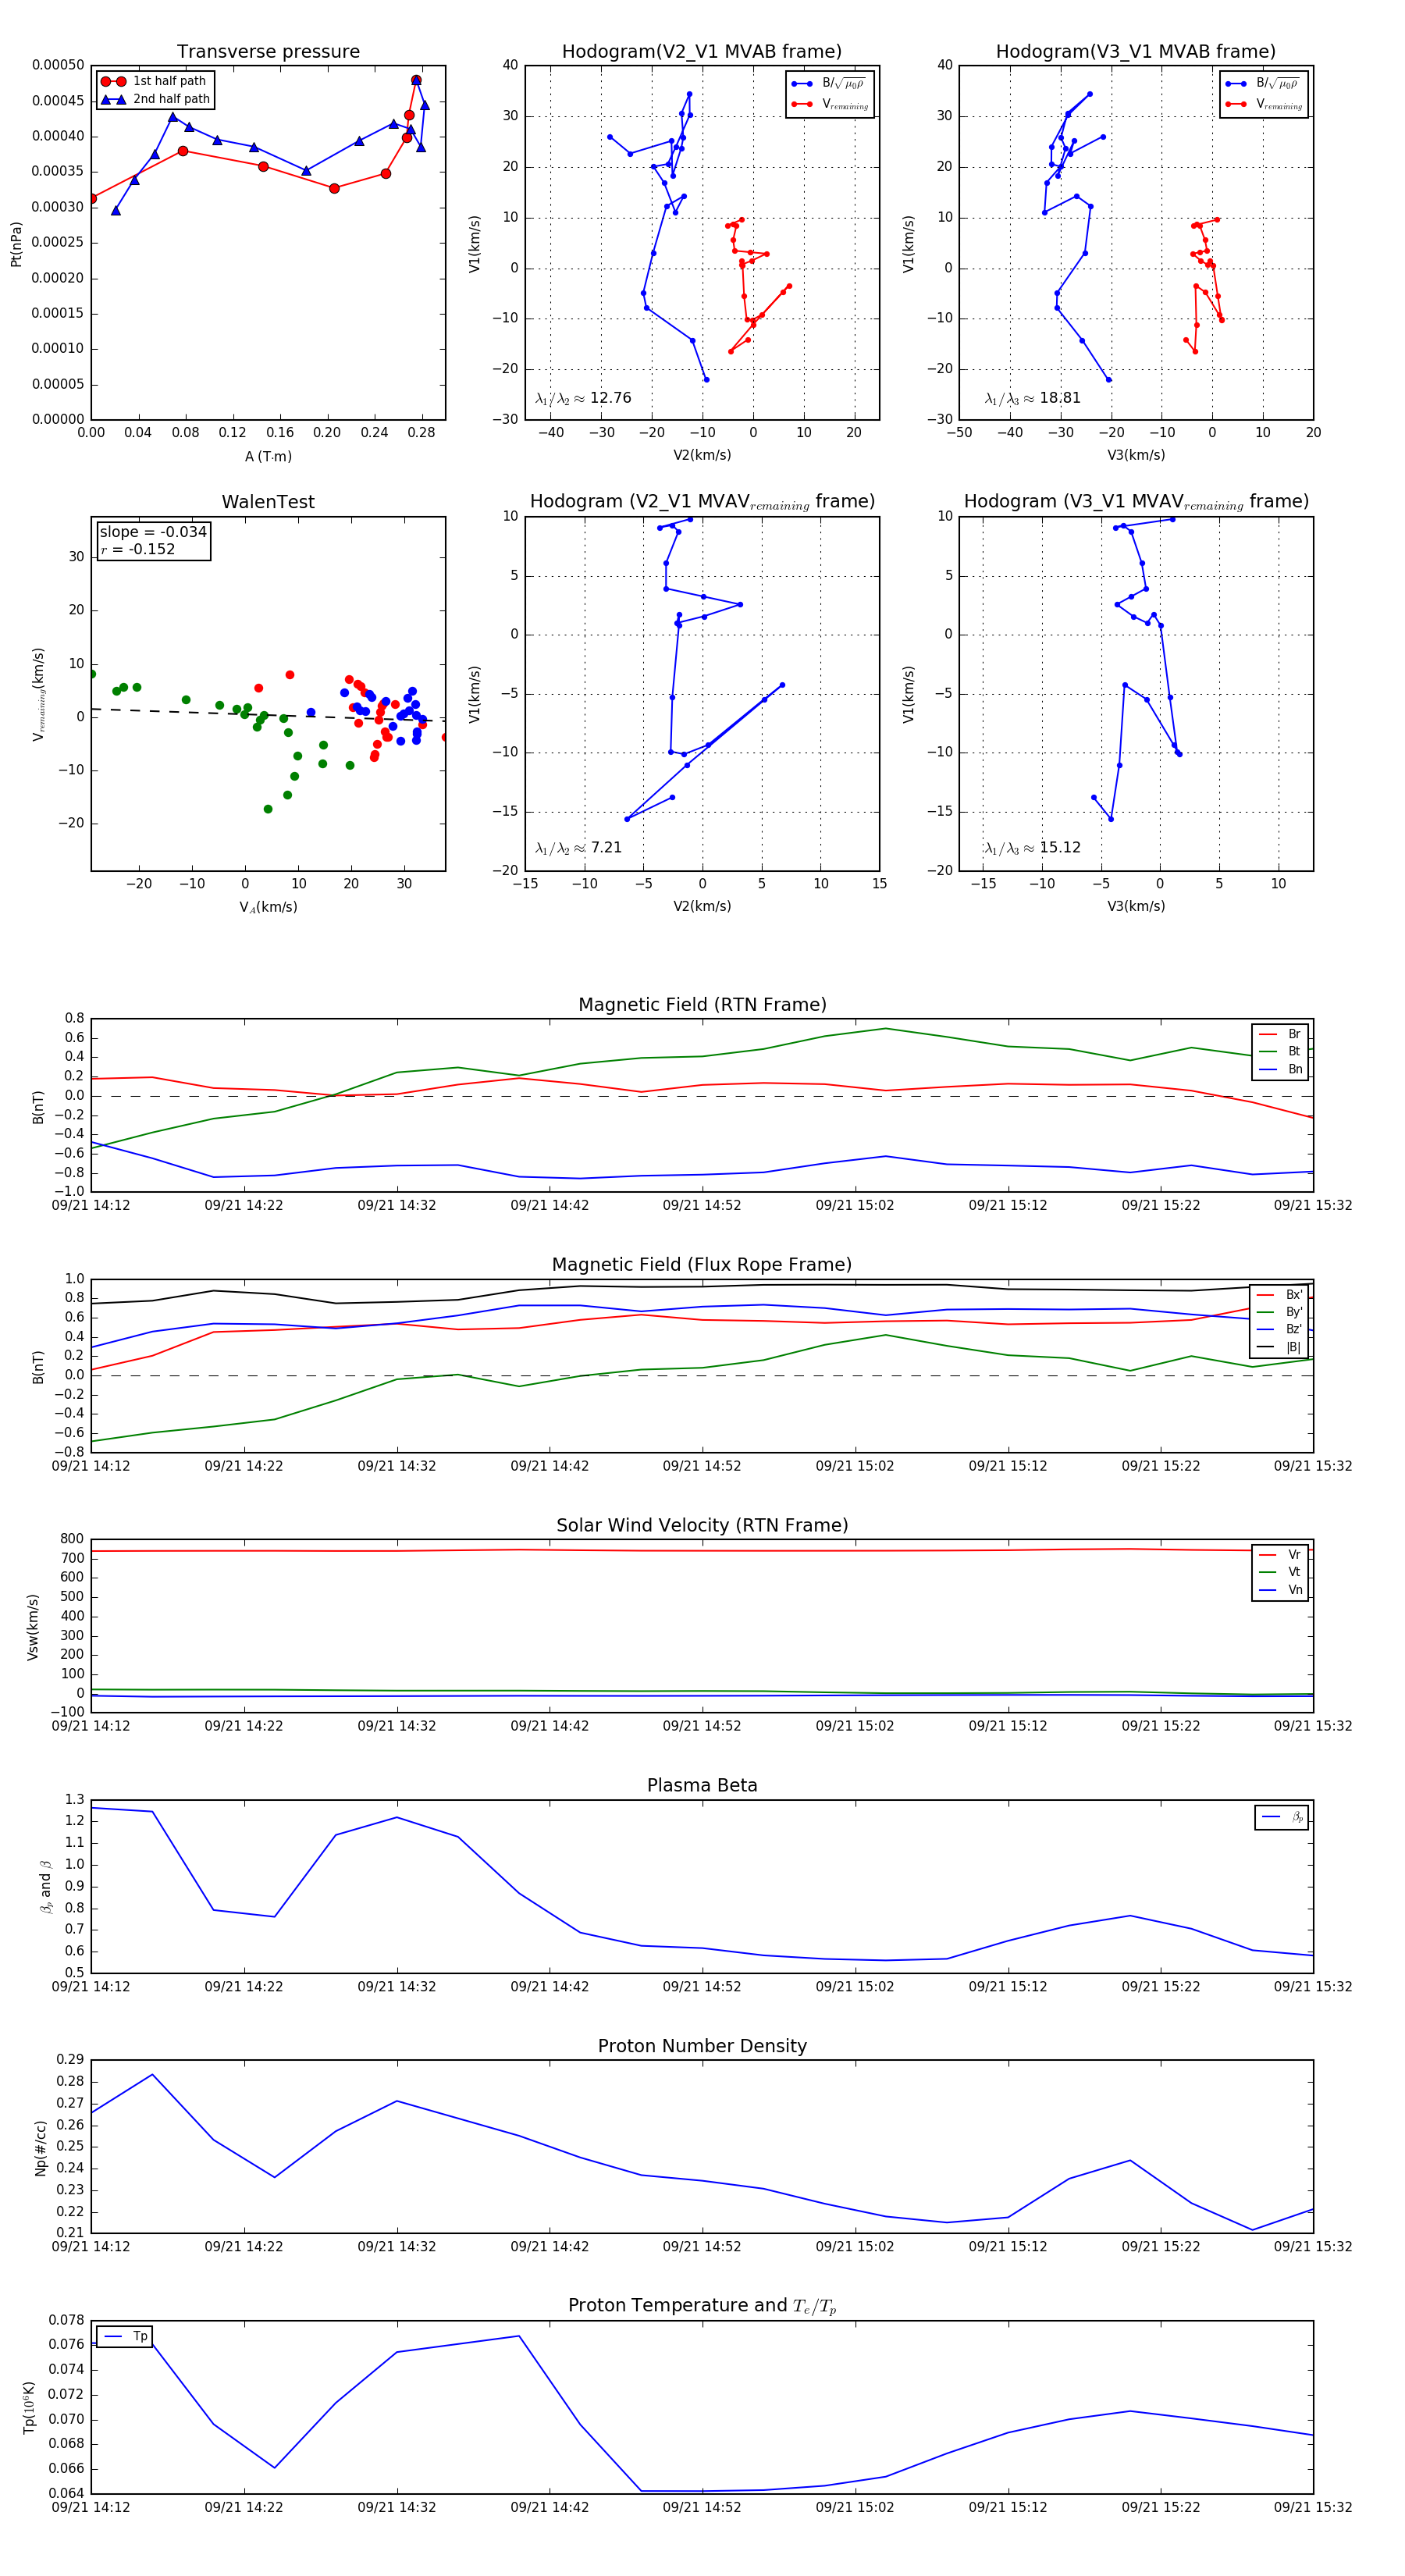
Task: Click the "Vsw(km/s)" y-axis label
Action: tap(32, 1626)
